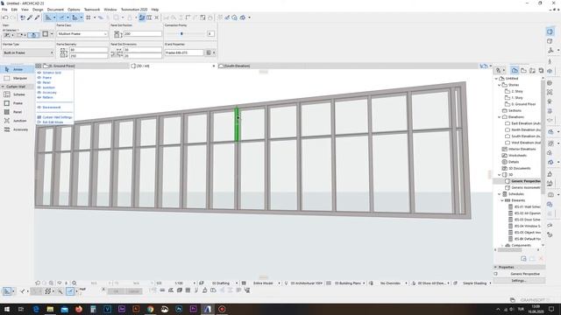Toggle Accessory visibility eye in edit panel
This screenshot has width=561, height=315.
click(39, 93)
